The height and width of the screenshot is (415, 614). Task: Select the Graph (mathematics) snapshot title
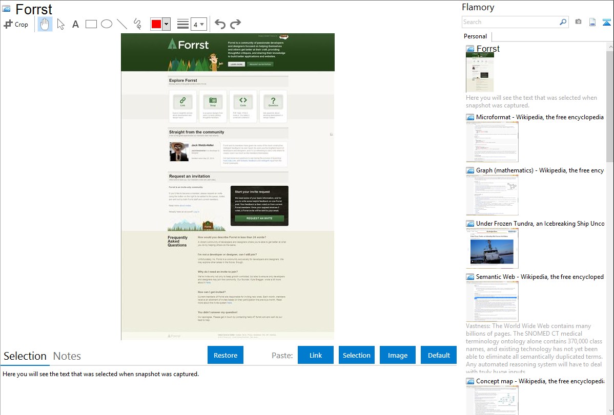tap(540, 170)
